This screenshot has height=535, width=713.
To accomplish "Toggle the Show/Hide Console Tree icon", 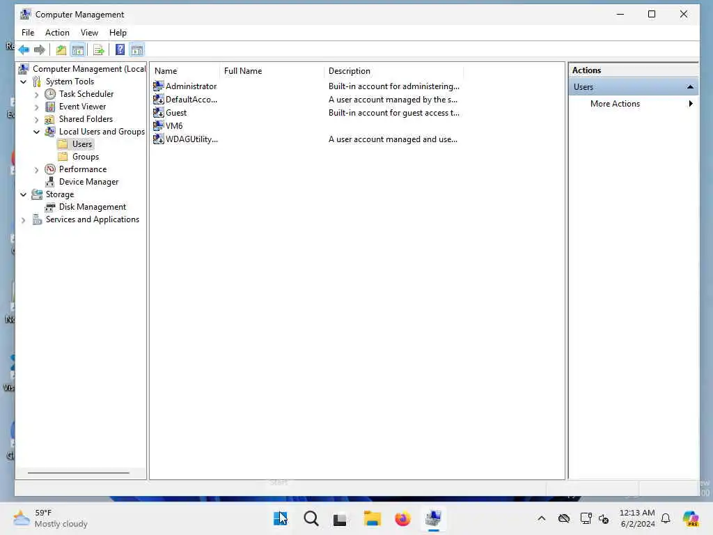I will tap(78, 49).
